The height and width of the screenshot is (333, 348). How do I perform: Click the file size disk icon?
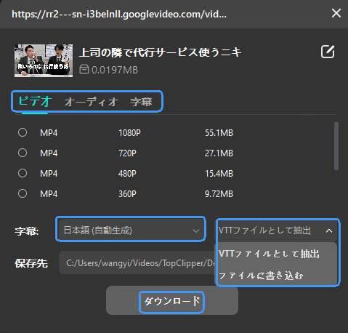[x=84, y=70]
